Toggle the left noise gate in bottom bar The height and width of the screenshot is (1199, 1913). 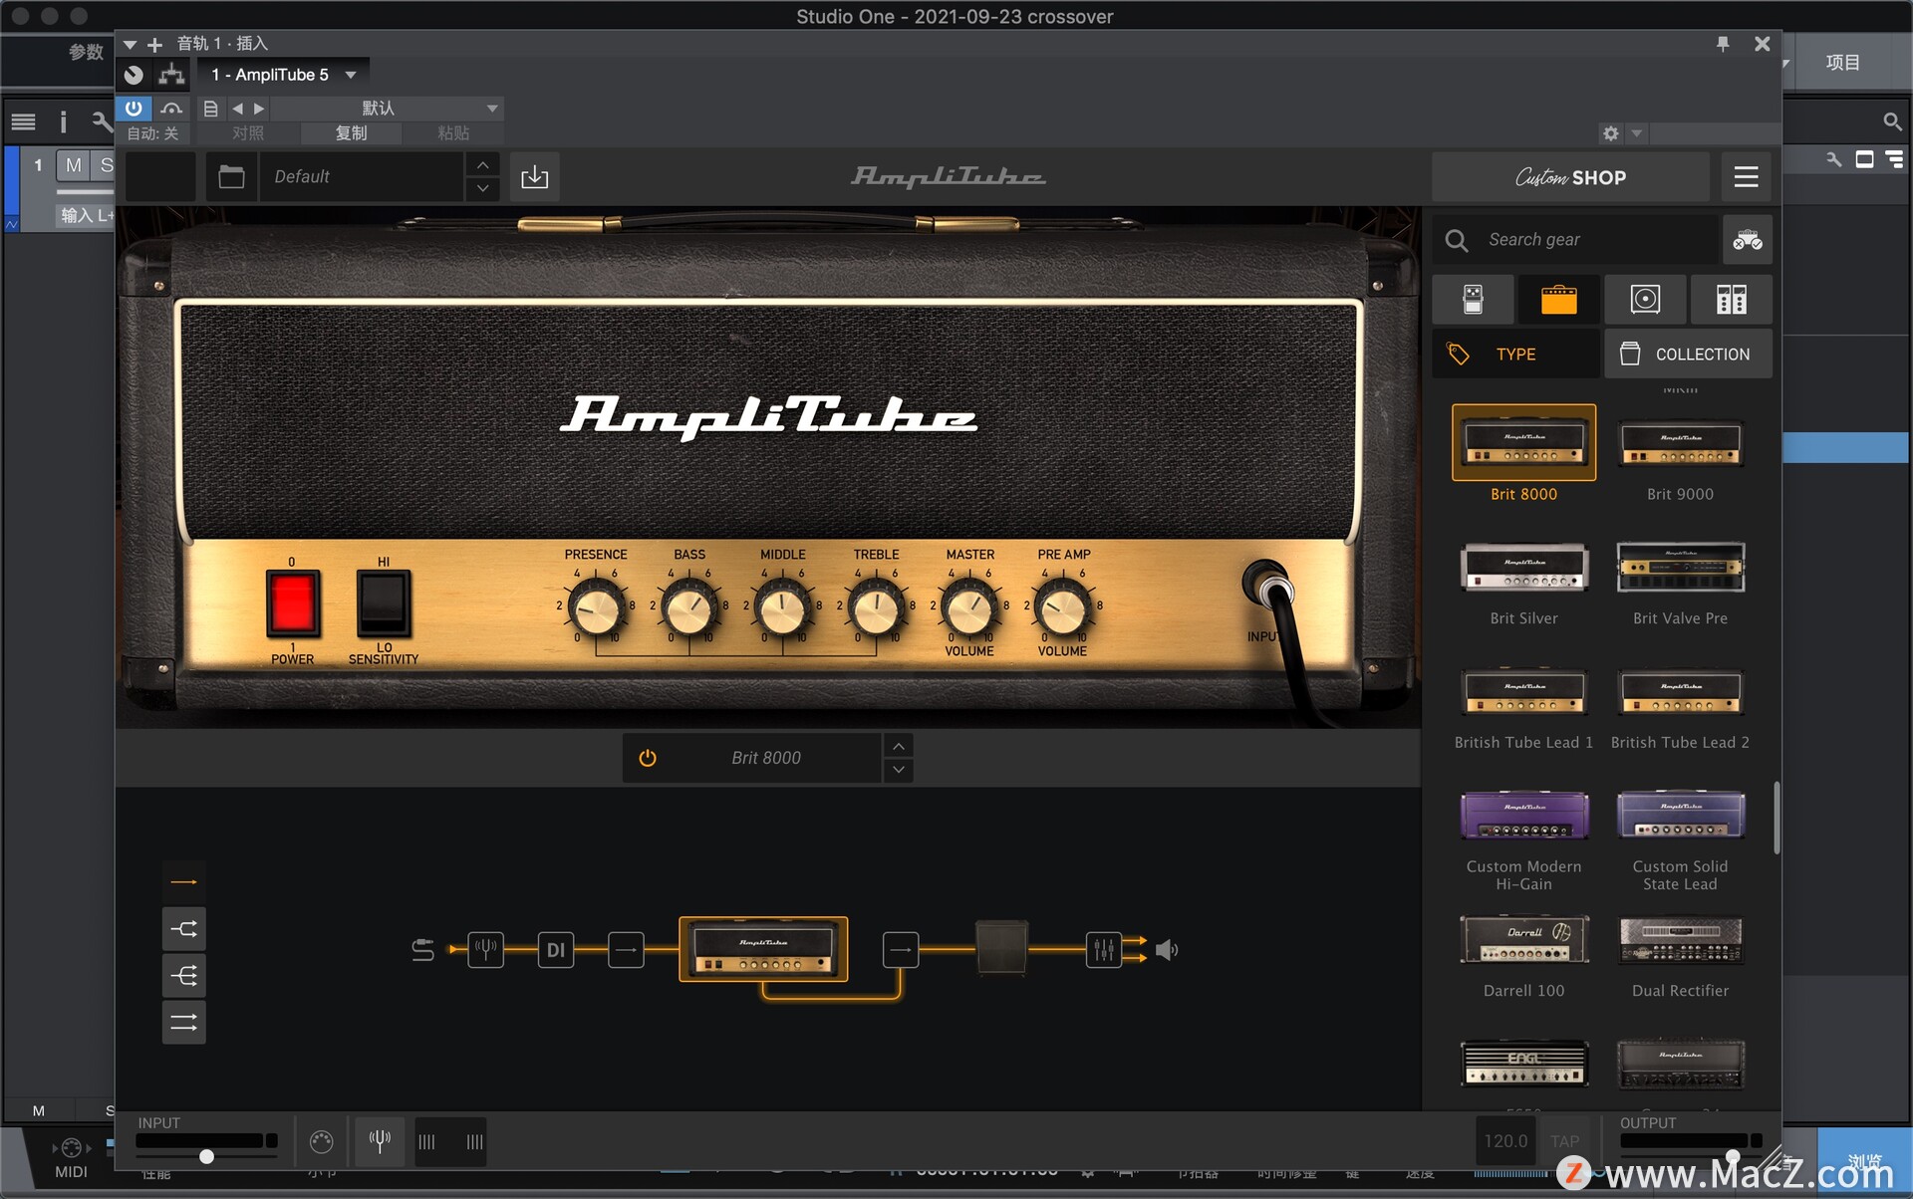426,1142
